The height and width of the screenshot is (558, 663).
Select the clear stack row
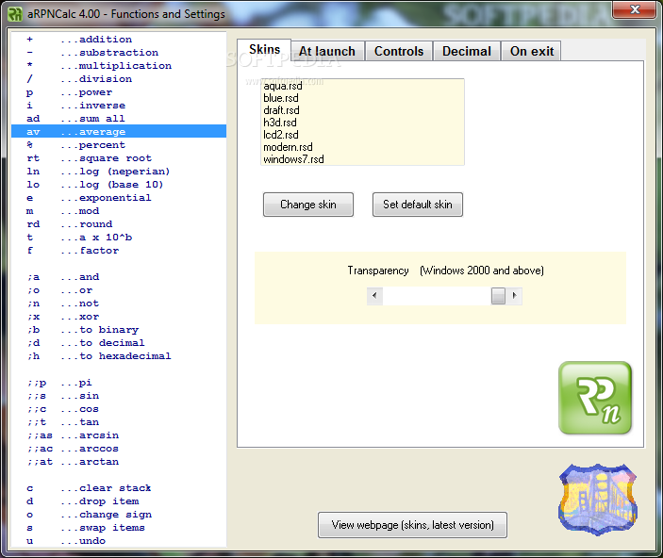tap(119, 488)
